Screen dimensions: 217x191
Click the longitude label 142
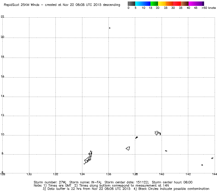point(188,174)
